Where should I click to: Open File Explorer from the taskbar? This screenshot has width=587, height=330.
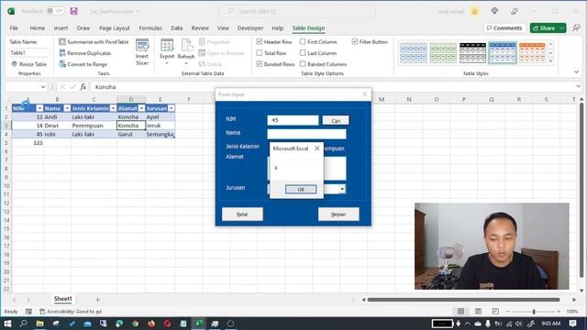pos(39,324)
